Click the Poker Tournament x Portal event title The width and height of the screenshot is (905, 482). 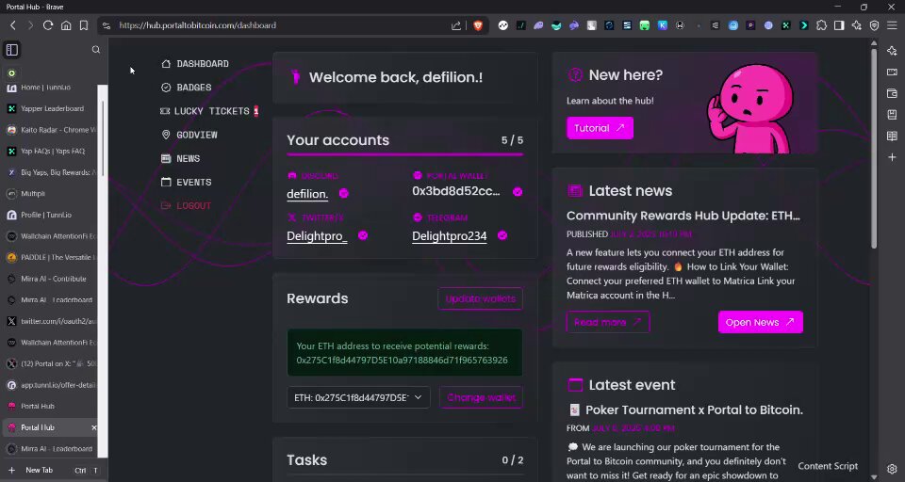(685, 410)
